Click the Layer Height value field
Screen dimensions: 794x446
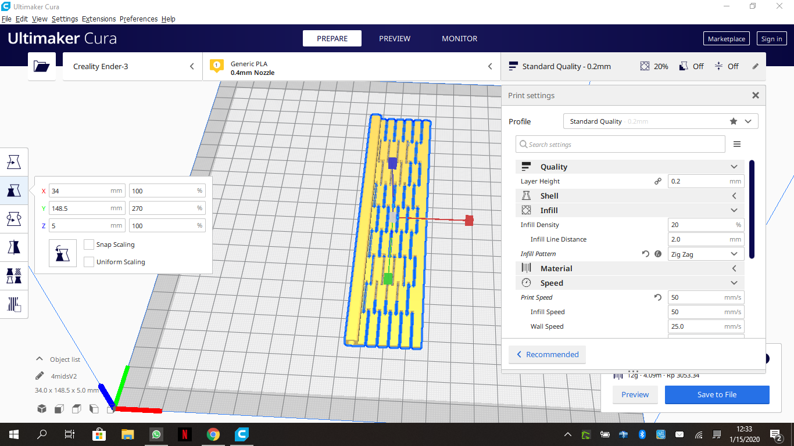706,181
